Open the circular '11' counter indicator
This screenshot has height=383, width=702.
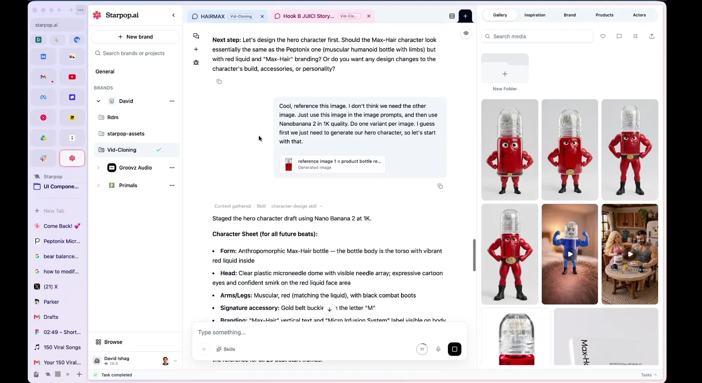click(422, 349)
